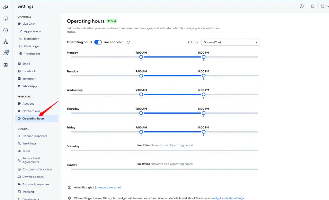Click Tuesday 9:00 AM slider handle
This screenshot has height=200, width=329.
(x=141, y=76)
